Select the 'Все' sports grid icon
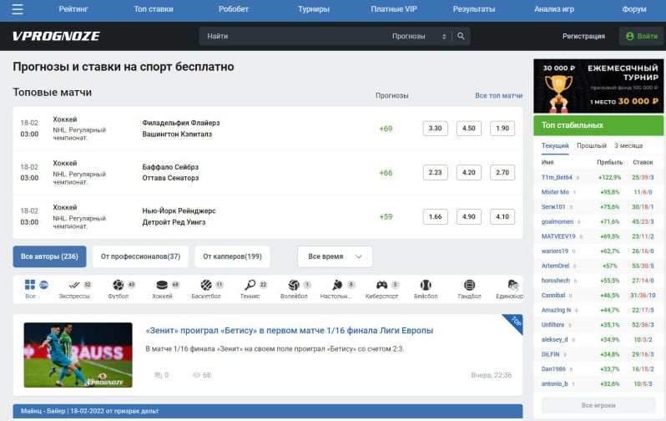Image resolution: width=666 pixels, height=421 pixels. 30,285
